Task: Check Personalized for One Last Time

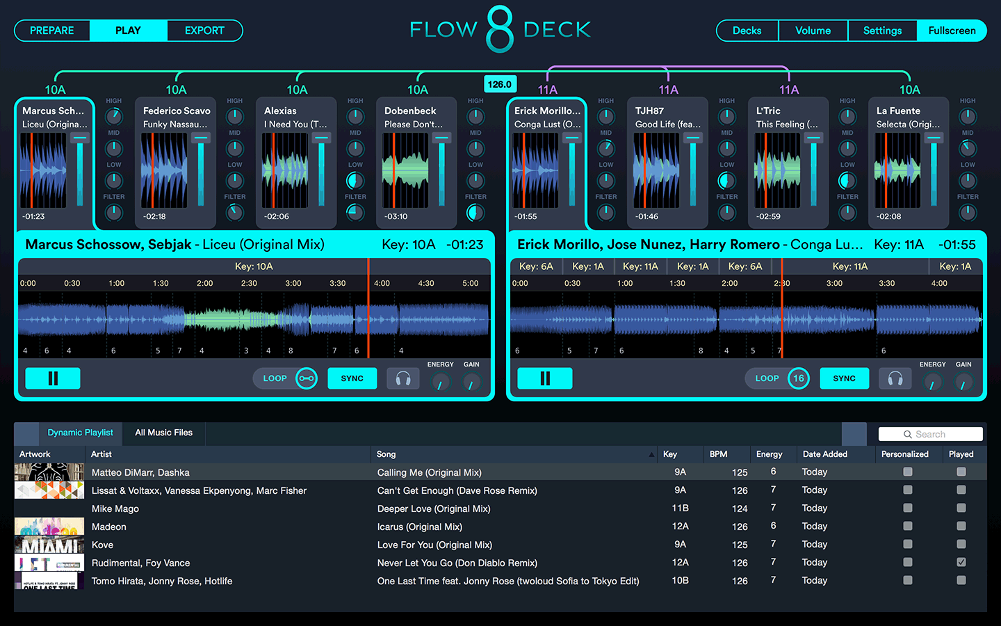Action: (x=908, y=580)
